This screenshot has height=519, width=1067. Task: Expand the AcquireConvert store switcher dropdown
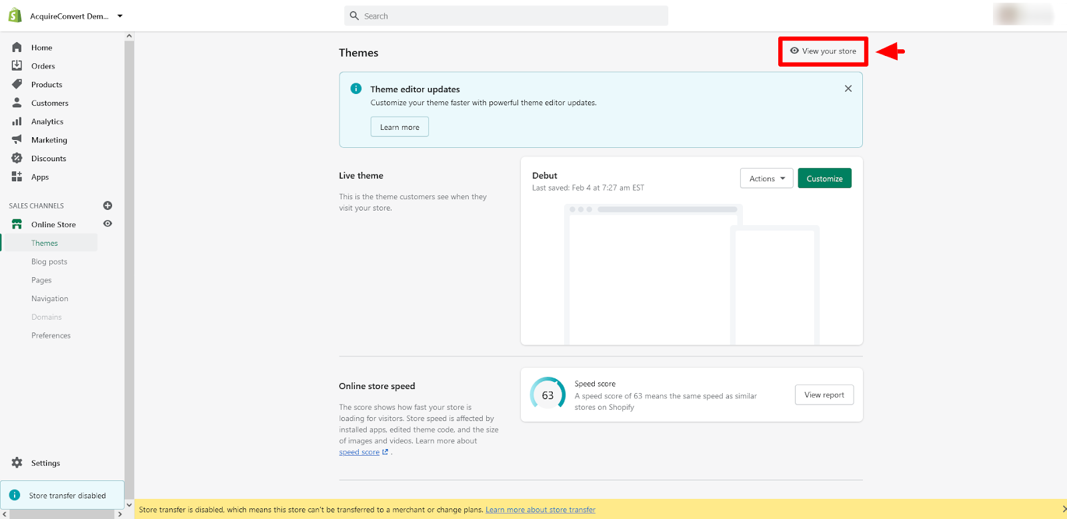click(120, 16)
